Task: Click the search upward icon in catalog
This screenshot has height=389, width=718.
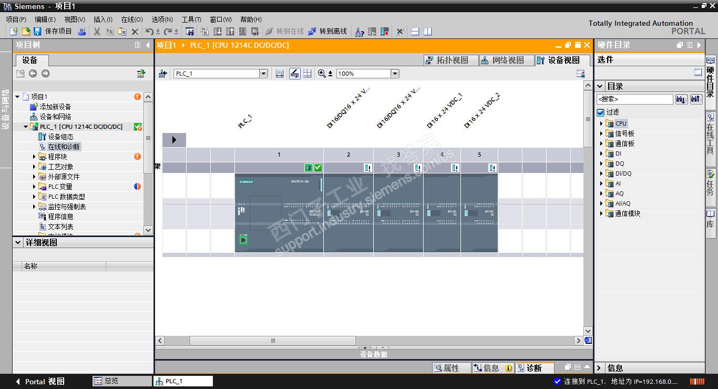Action: click(x=696, y=99)
